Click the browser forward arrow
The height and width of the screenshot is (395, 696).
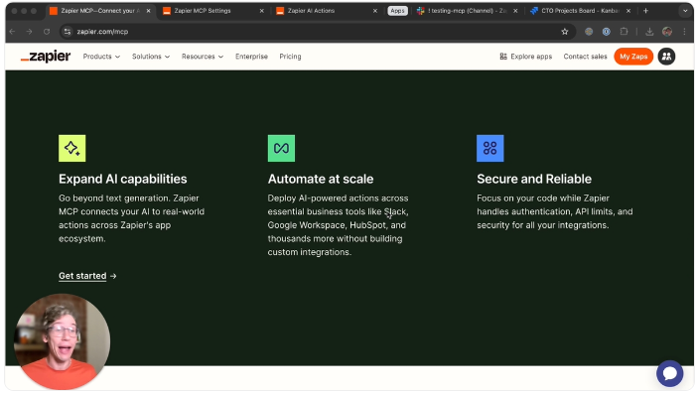point(30,32)
